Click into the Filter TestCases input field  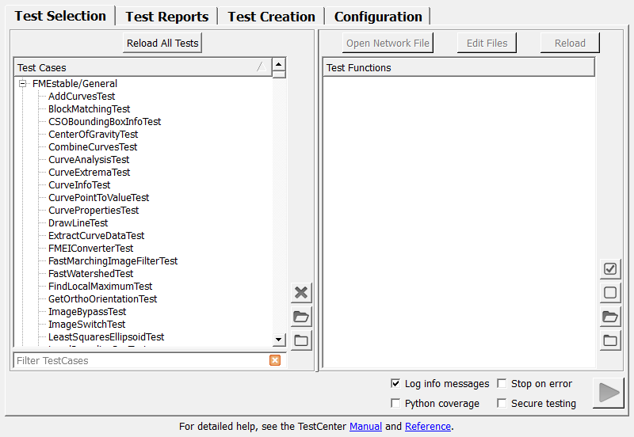pyautogui.click(x=139, y=361)
